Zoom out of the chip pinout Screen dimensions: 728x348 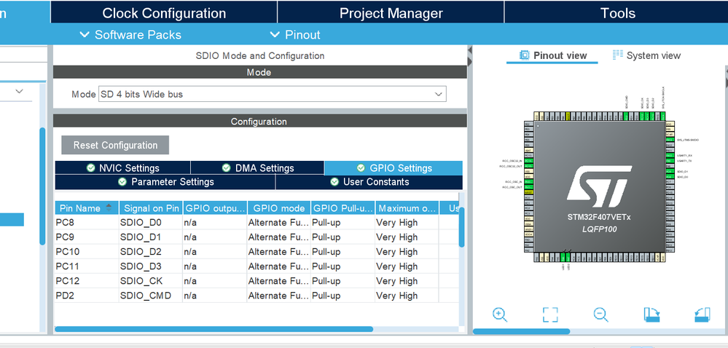[x=600, y=315]
